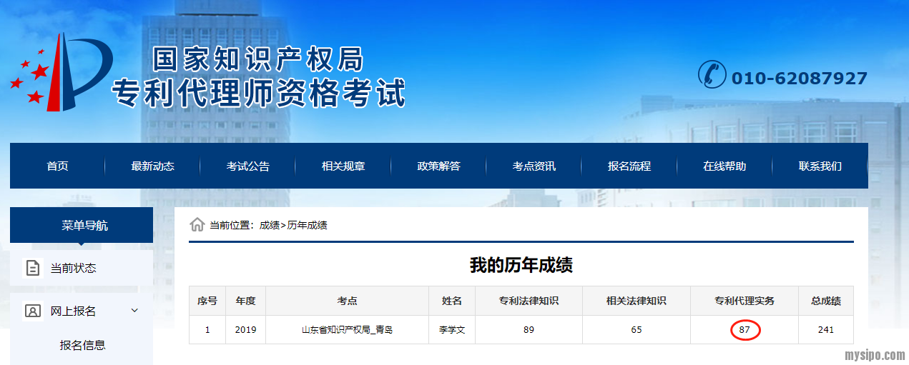Click the person icon next to 网上报名
The height and width of the screenshot is (365, 909).
pos(33,311)
